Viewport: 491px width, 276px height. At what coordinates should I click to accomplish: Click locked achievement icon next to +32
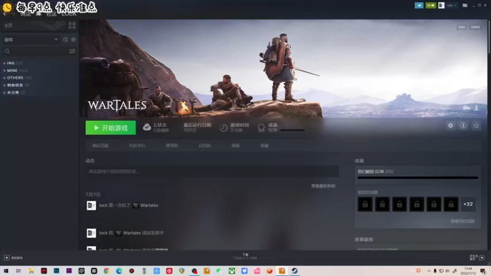451,204
